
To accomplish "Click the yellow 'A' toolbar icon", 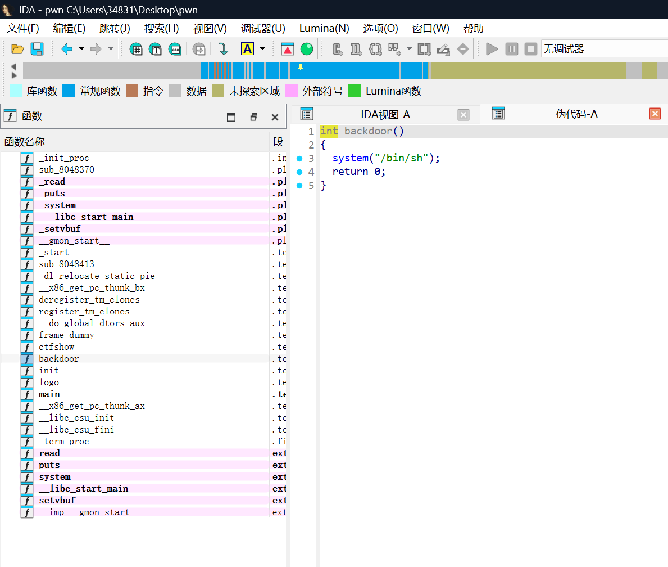I will [248, 49].
